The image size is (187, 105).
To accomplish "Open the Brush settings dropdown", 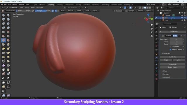I will [x=63, y=11].
